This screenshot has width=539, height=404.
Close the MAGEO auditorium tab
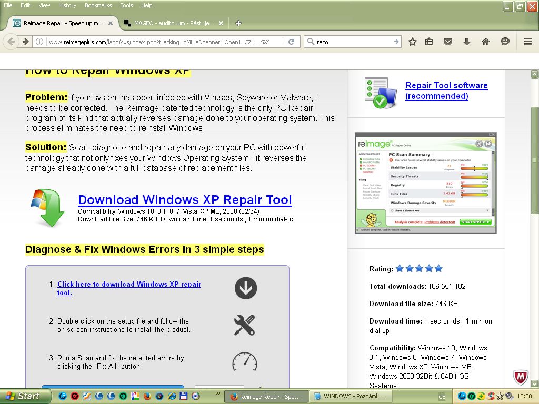(x=221, y=23)
